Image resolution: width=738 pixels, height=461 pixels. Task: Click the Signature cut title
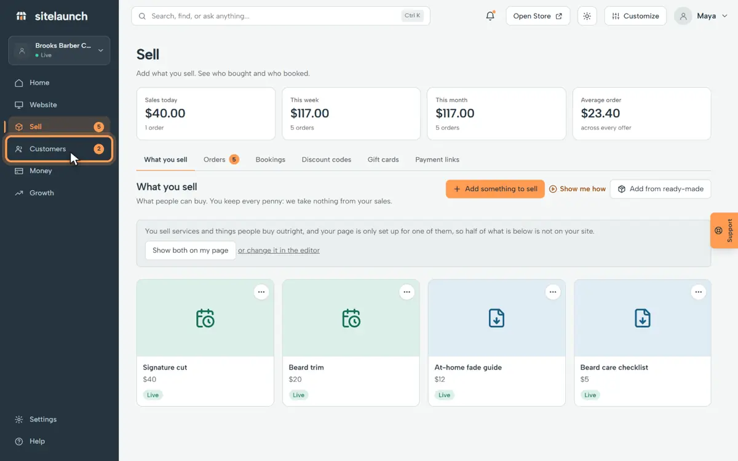click(x=165, y=368)
